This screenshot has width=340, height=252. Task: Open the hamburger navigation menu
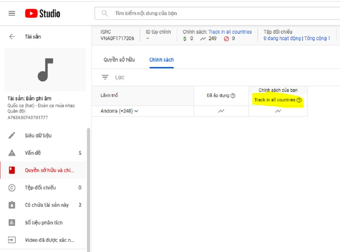click(12, 13)
